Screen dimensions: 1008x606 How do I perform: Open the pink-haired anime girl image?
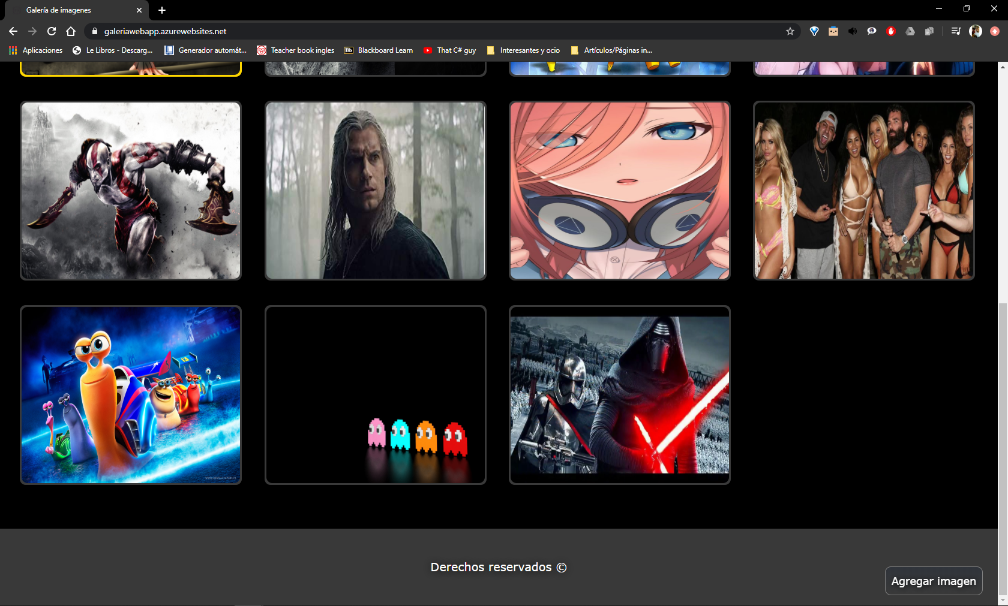[620, 191]
